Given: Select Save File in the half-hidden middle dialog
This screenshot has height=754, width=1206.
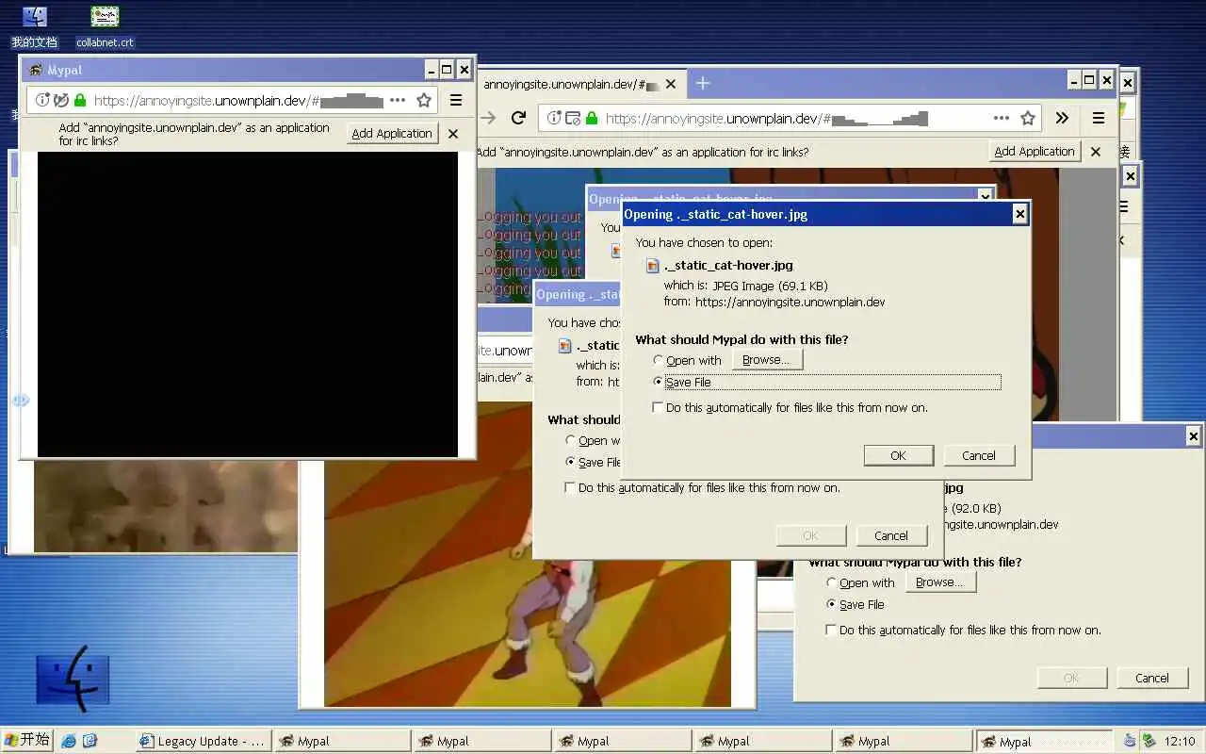Looking at the screenshot, I should pyautogui.click(x=593, y=462).
